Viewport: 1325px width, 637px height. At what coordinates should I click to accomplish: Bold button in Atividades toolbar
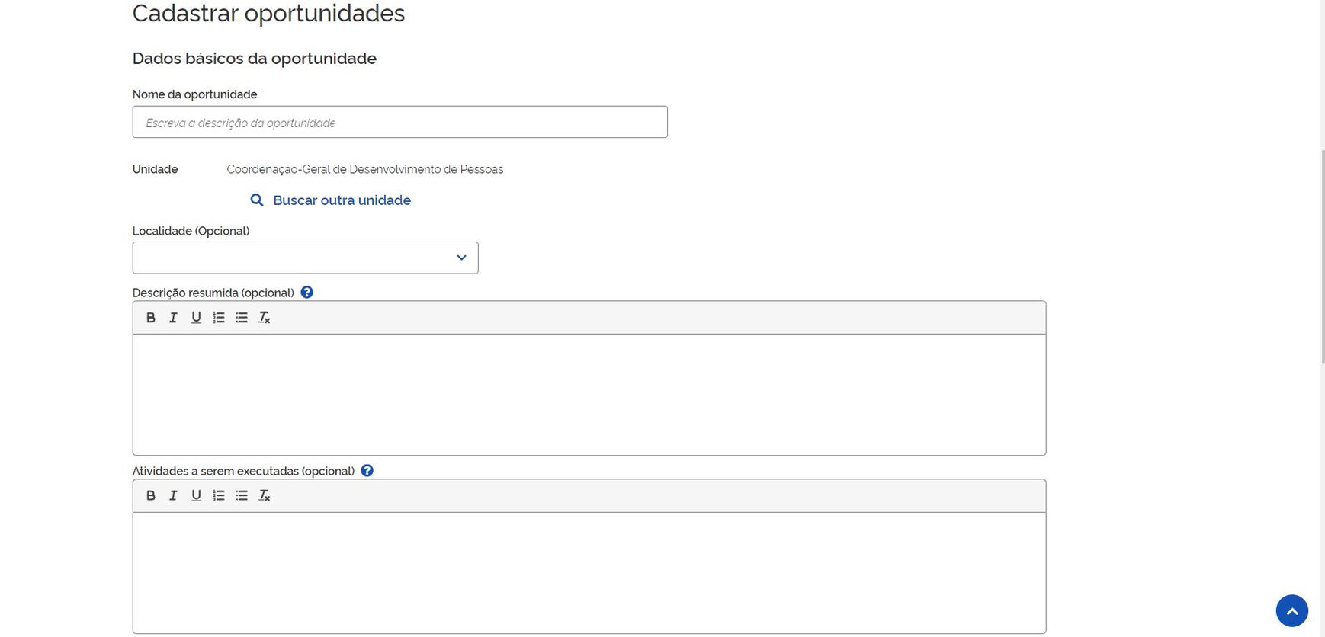(x=151, y=496)
